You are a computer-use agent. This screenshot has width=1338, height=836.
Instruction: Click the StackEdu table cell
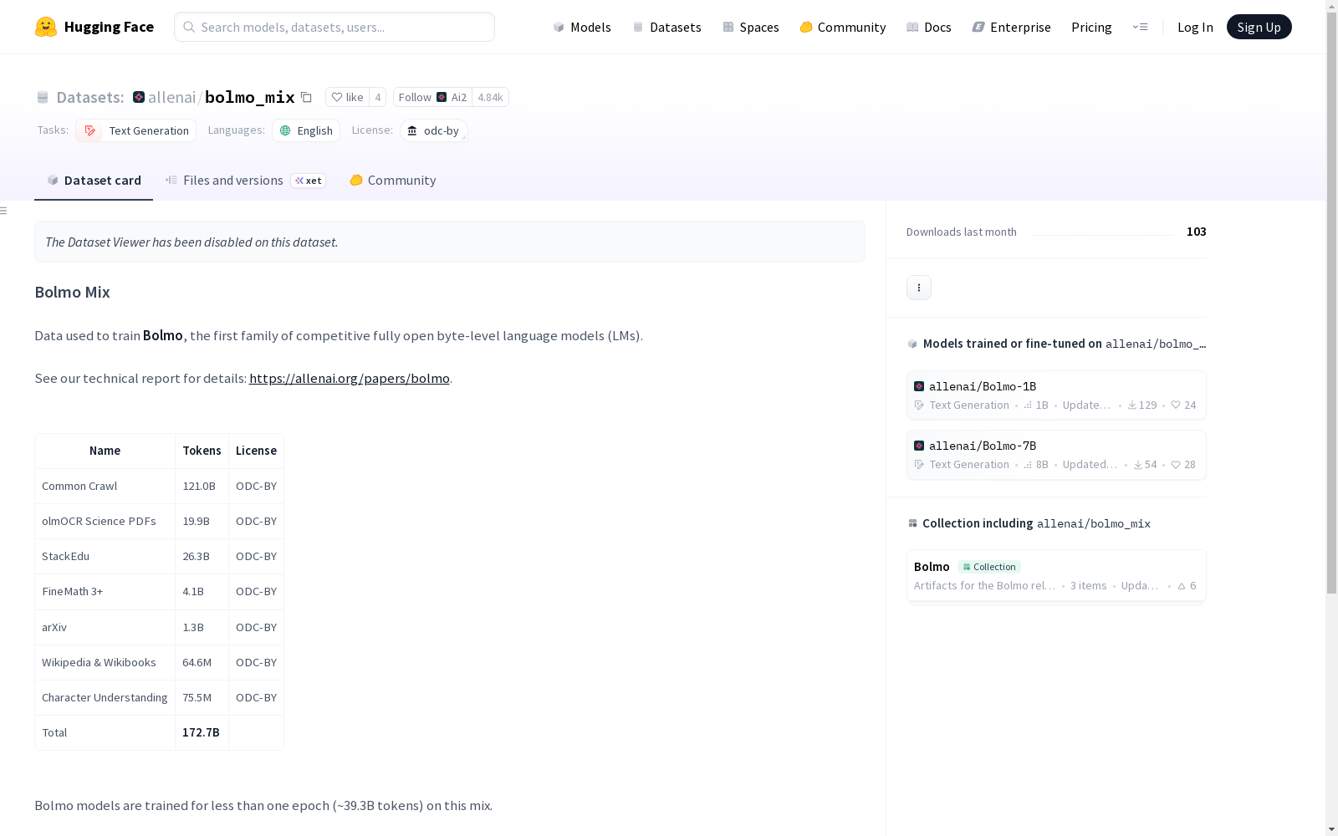[x=105, y=556]
